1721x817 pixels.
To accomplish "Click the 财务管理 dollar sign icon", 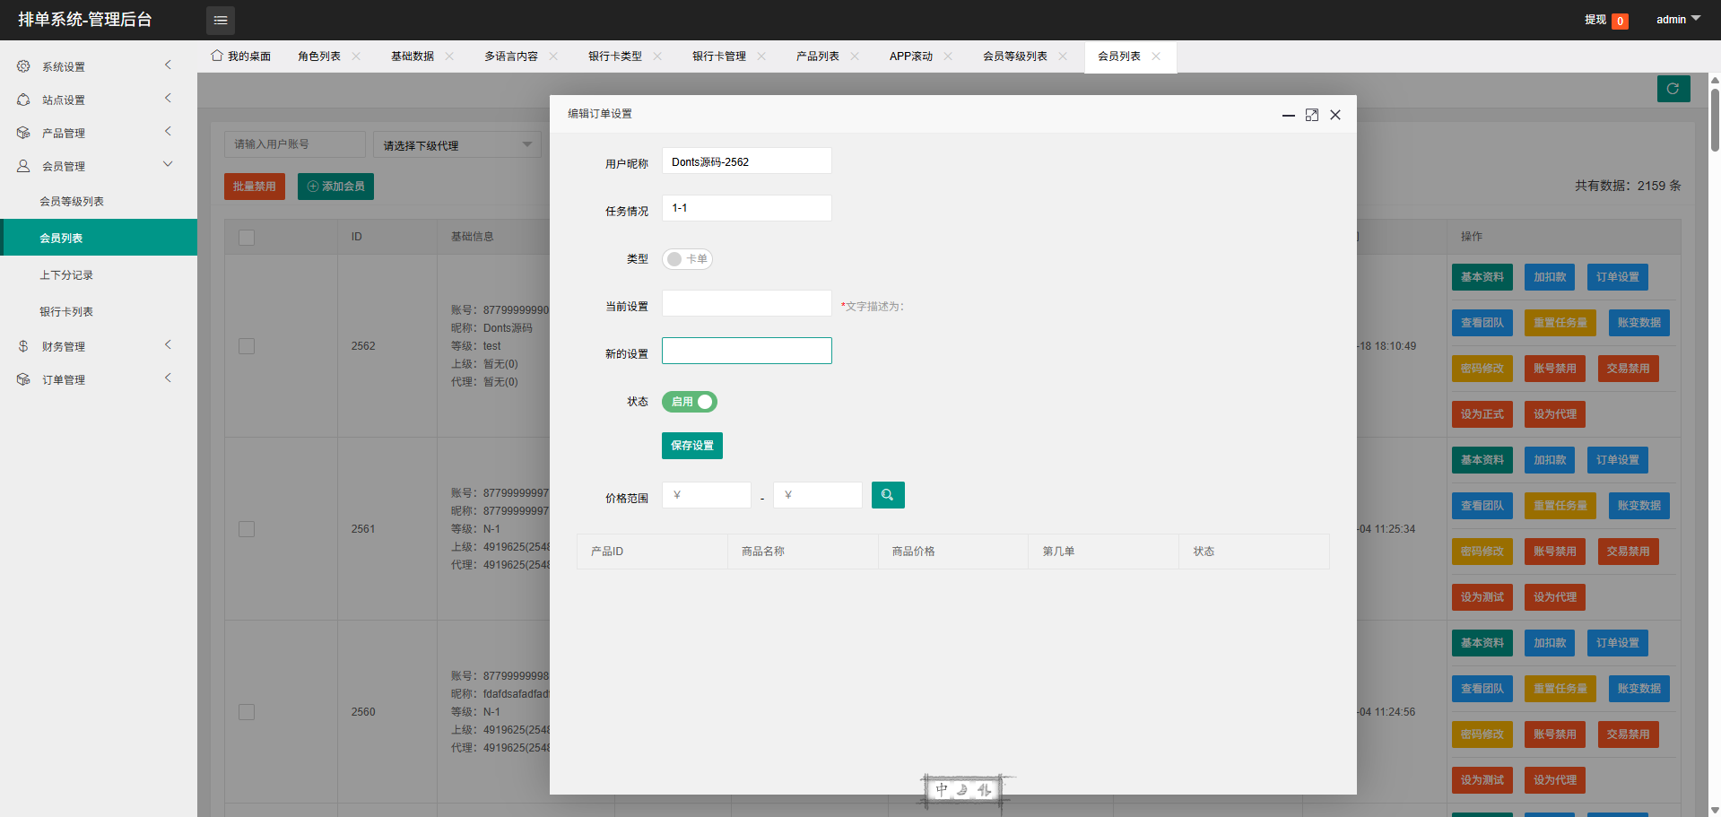I will [23, 346].
